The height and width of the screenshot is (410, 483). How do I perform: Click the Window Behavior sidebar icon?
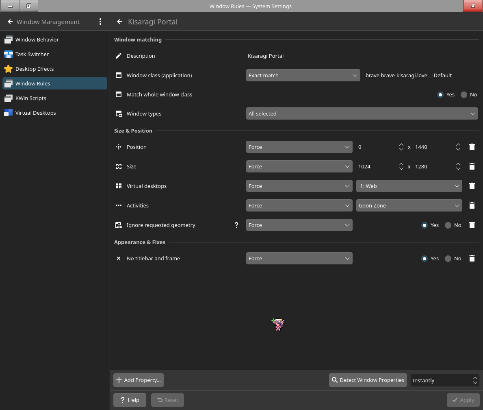click(x=8, y=39)
